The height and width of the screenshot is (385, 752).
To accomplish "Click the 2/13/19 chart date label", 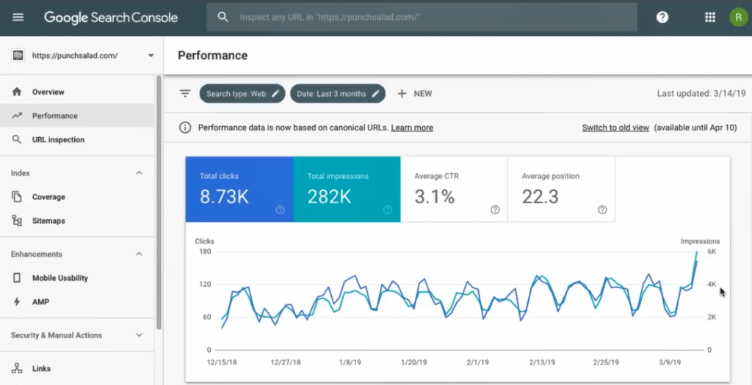I will pos(541,362).
